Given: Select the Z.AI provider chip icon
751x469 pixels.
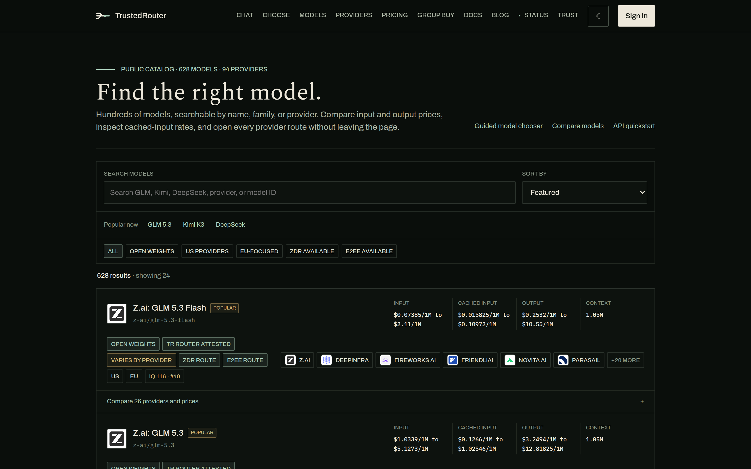Looking at the screenshot, I should [290, 360].
